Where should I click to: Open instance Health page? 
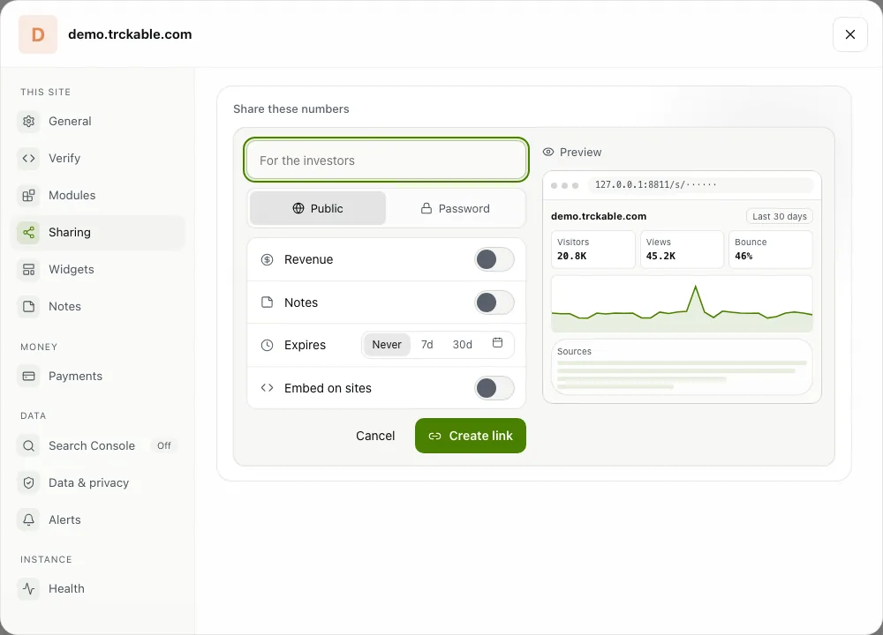(x=98, y=589)
